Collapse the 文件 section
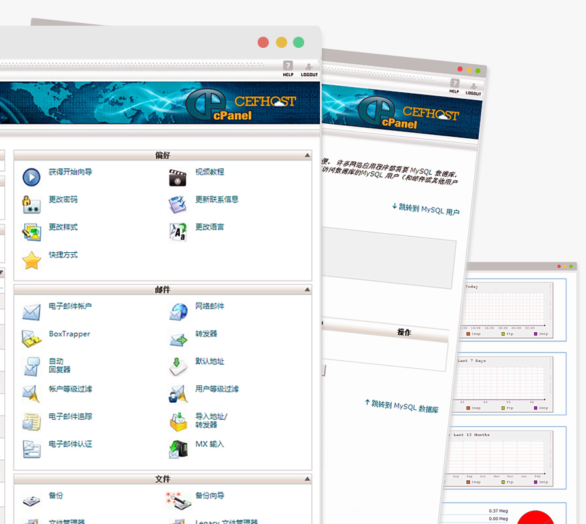 307,479
